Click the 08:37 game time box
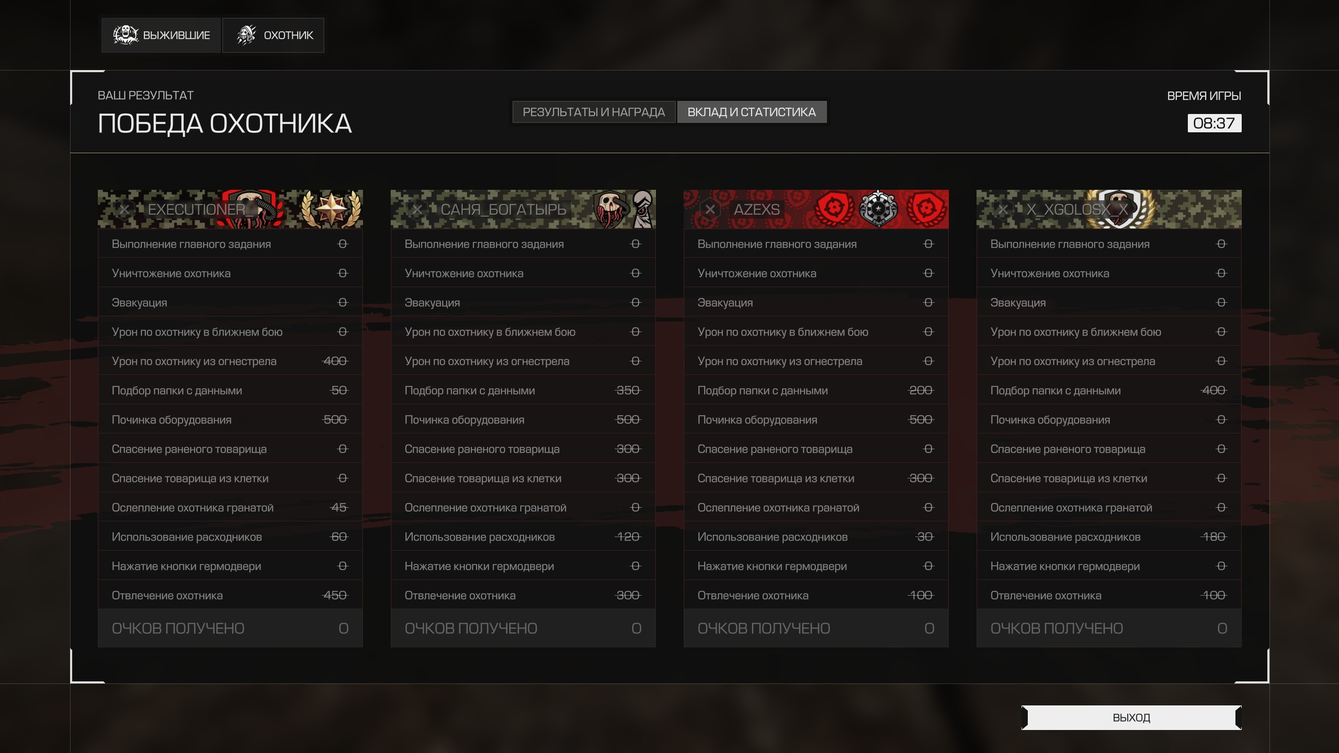This screenshot has width=1339, height=753. tap(1214, 123)
